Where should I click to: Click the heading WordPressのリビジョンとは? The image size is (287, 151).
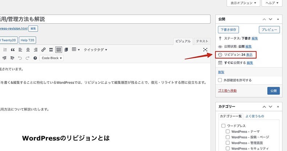66,138
